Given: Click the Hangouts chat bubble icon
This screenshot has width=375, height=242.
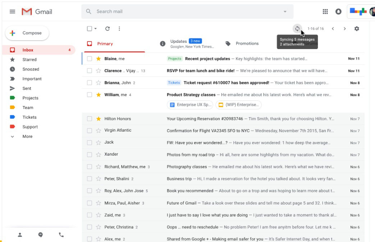Looking at the screenshot, I should tap(40, 235).
